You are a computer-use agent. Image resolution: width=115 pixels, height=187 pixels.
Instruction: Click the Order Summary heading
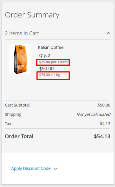coord(32,15)
